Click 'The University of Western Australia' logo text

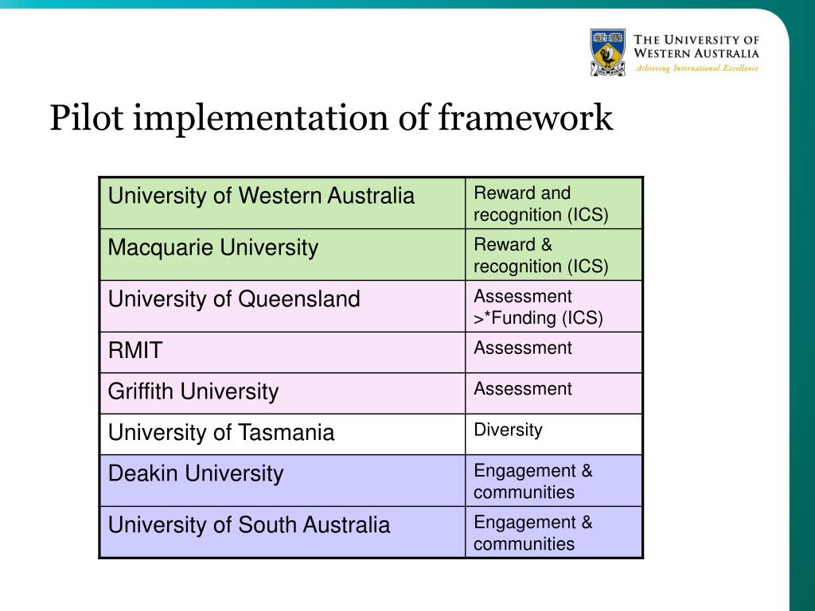coord(696,46)
